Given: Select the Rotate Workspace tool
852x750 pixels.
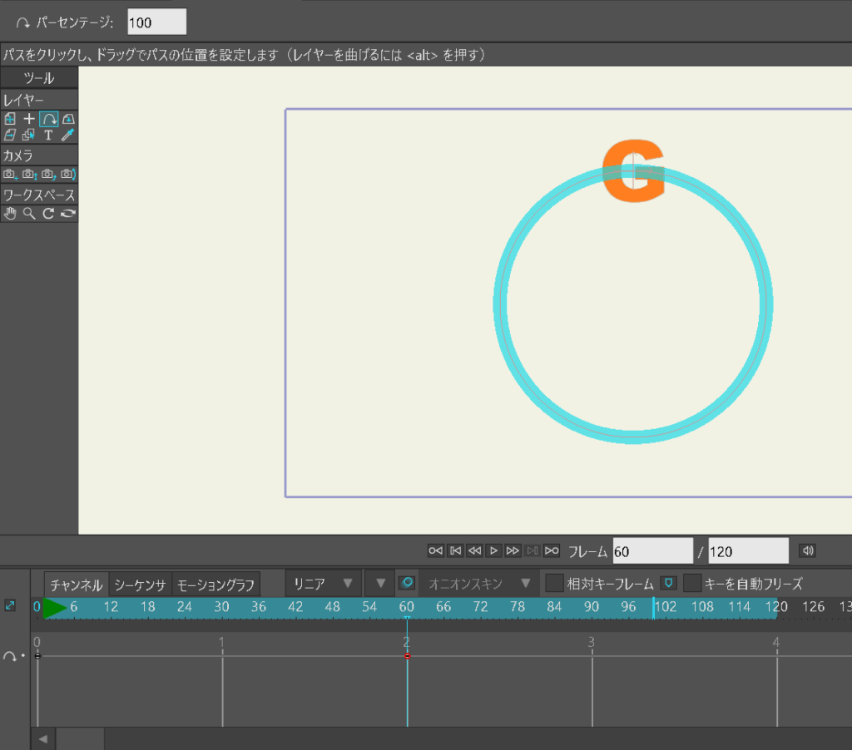Looking at the screenshot, I should point(48,215).
